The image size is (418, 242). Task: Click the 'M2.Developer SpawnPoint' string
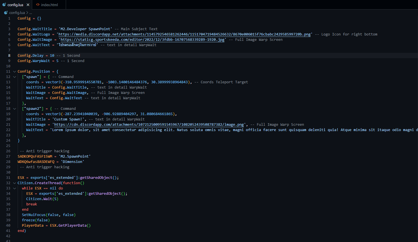(85, 29)
